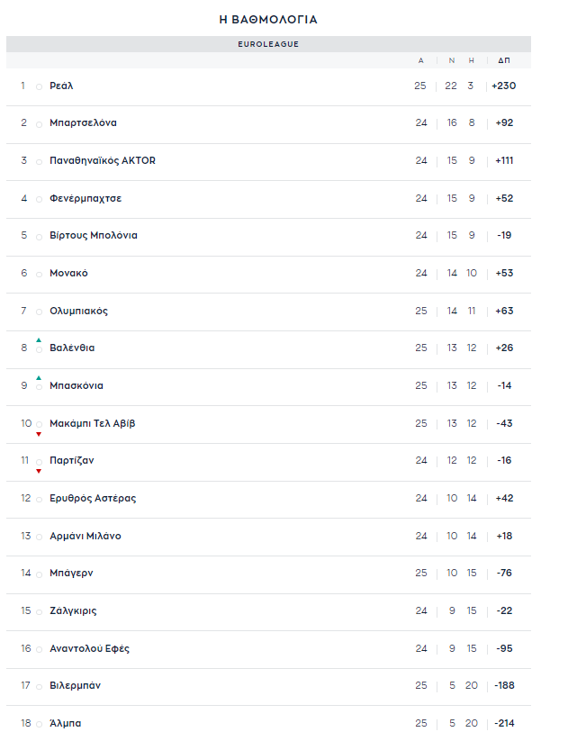Click the green up arrow beside Μπασκόνια
Screen dimensions: 568x741
click(39, 378)
